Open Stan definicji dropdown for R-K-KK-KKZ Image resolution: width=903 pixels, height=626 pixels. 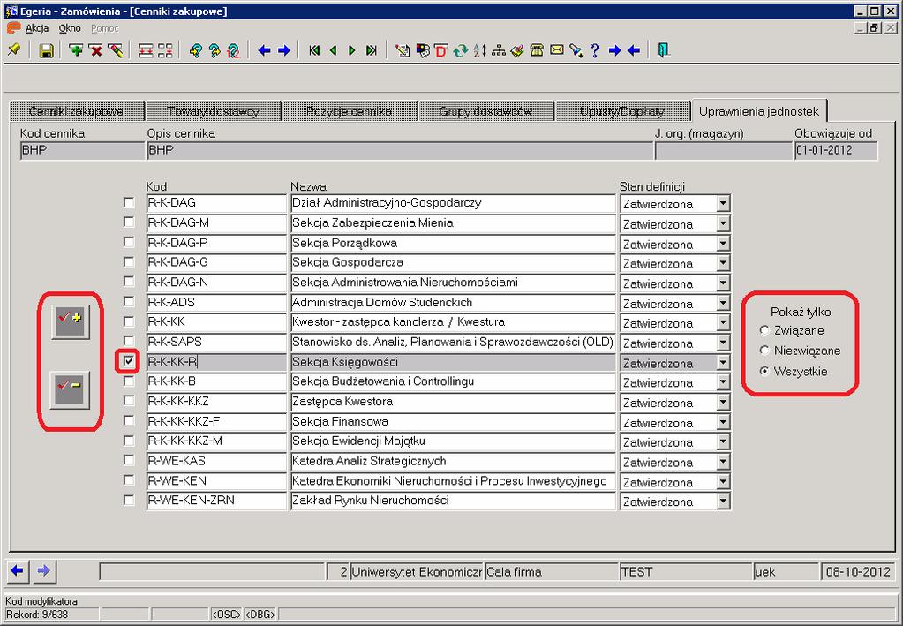tap(723, 403)
